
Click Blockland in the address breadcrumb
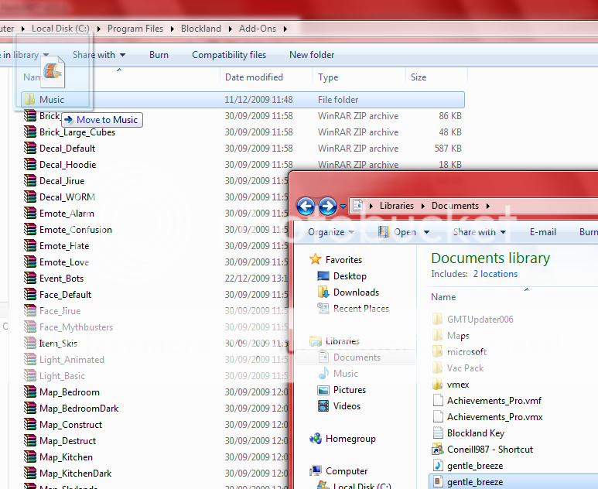(x=201, y=29)
